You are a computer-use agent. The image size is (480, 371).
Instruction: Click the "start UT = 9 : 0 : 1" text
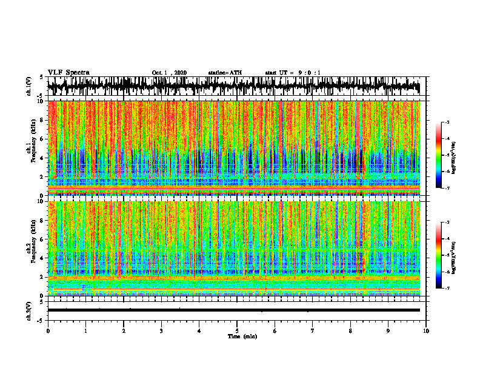point(293,73)
